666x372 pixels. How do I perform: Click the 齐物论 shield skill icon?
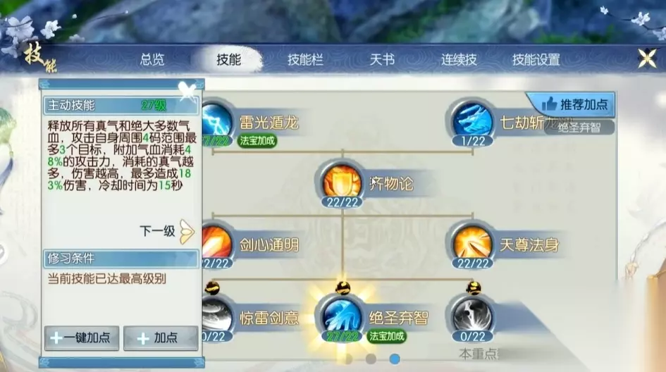[342, 182]
